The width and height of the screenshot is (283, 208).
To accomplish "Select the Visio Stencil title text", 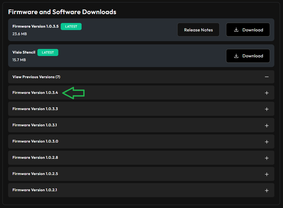I will [x=24, y=53].
